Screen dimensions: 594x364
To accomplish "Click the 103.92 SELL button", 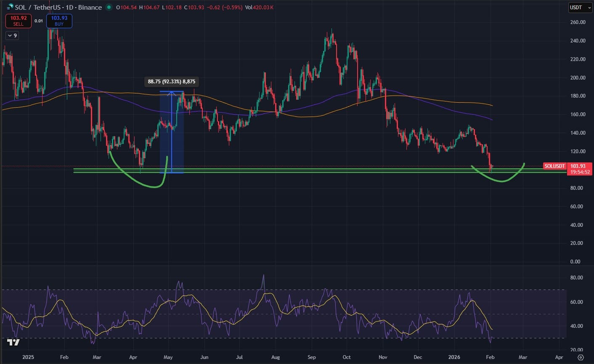I will click(x=19, y=21).
